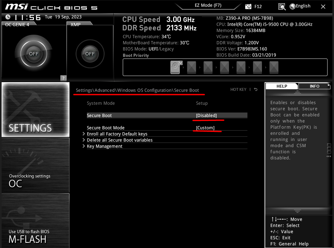
Task: Click the return arrow next to HOT KEY
Action: 255,89
